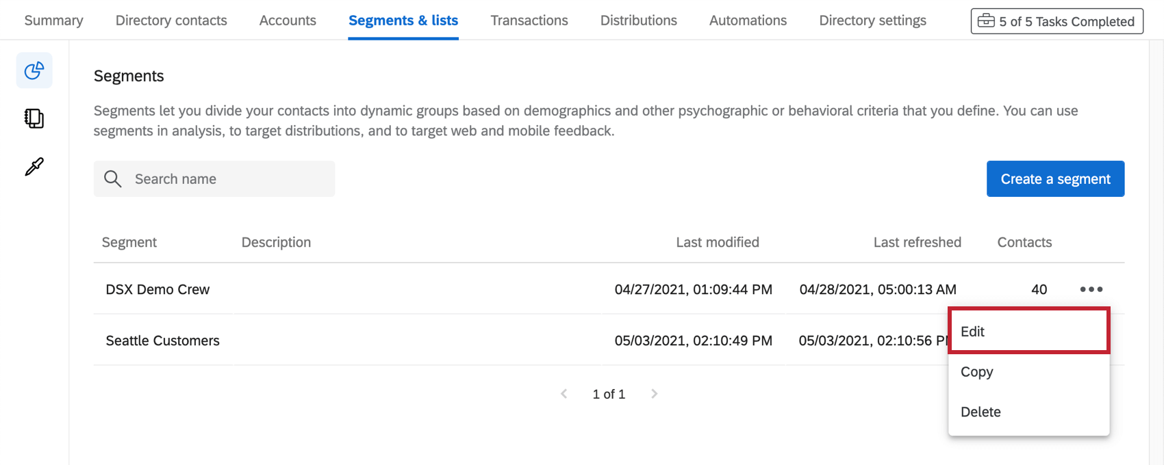Switch to the Transactions tab
The height and width of the screenshot is (465, 1164).
[529, 21]
